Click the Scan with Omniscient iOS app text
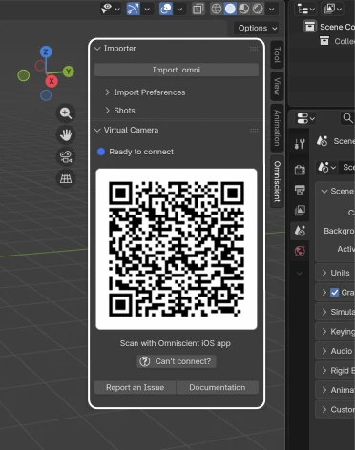This screenshot has width=355, height=450. (x=176, y=343)
